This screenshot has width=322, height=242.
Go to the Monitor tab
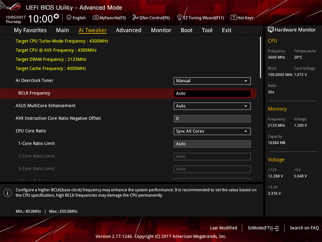tap(161, 30)
